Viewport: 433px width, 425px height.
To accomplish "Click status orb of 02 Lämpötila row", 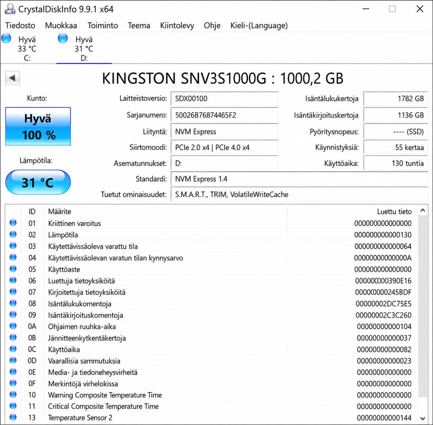I will tap(13, 234).
